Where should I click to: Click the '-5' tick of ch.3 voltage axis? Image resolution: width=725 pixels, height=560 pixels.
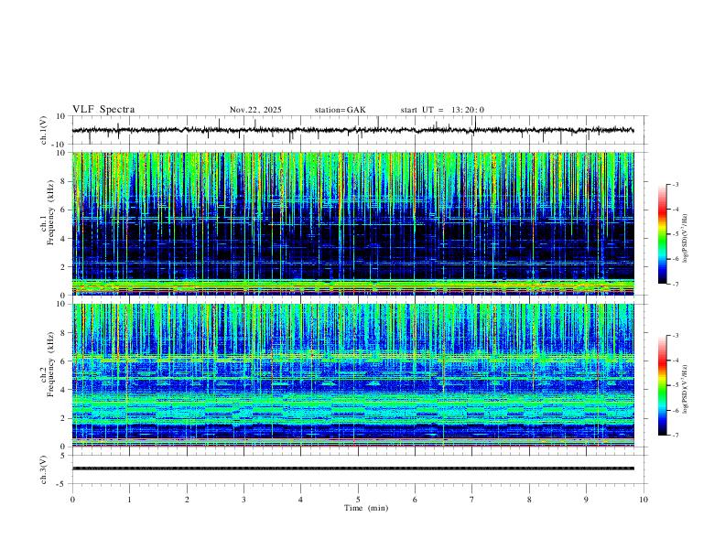(62, 484)
